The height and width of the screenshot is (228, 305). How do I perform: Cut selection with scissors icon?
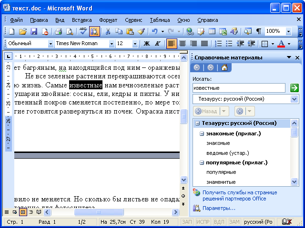click(x=108, y=31)
